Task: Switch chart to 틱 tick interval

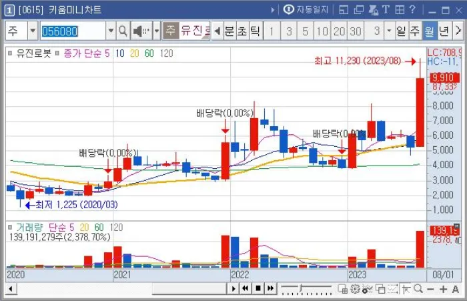Action: (x=255, y=31)
